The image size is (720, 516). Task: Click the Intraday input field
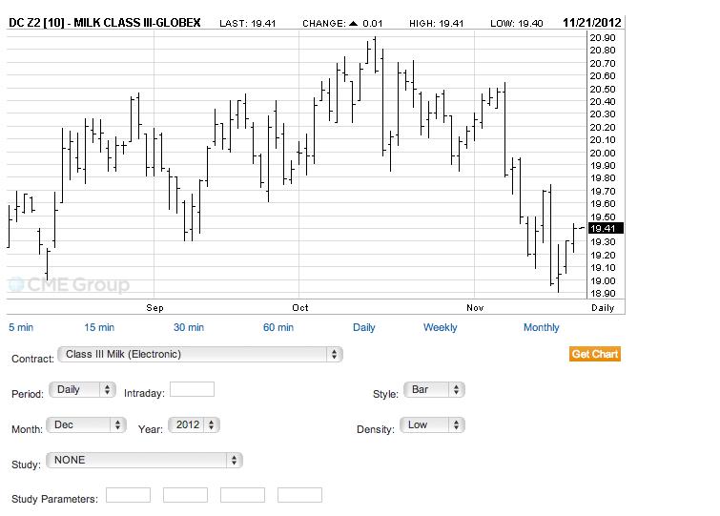[x=192, y=389]
